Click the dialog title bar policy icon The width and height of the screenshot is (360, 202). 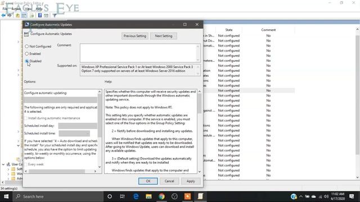point(27,25)
